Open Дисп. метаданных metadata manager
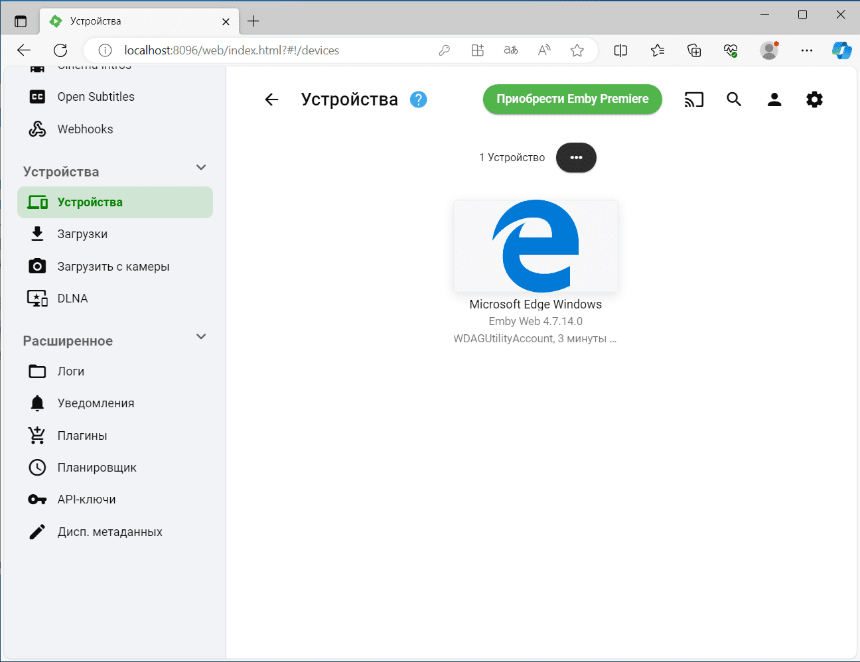860x662 pixels. 115,532
